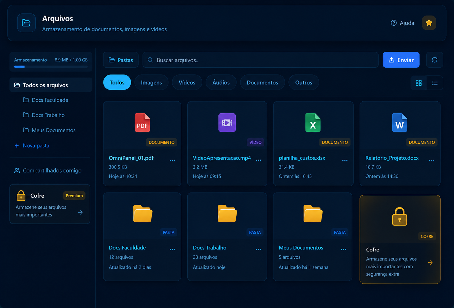
Task: Open Compartilhados comigo section
Action: [48, 171]
